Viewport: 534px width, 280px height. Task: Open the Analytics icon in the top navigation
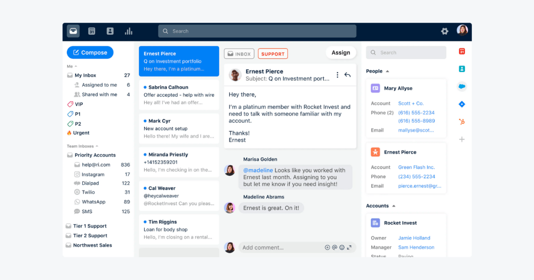128,31
